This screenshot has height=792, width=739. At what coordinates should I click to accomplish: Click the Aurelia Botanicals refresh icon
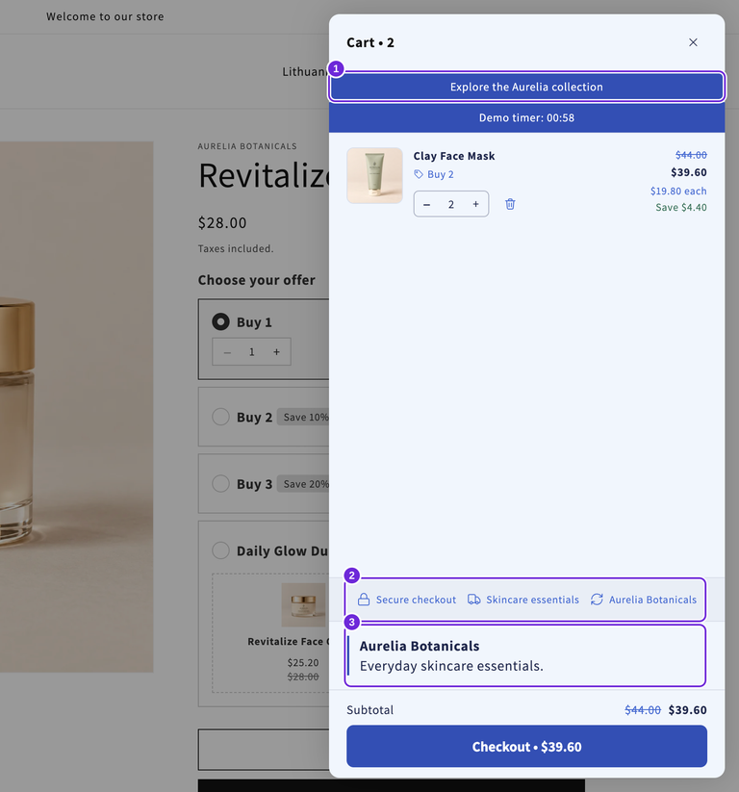click(x=597, y=600)
